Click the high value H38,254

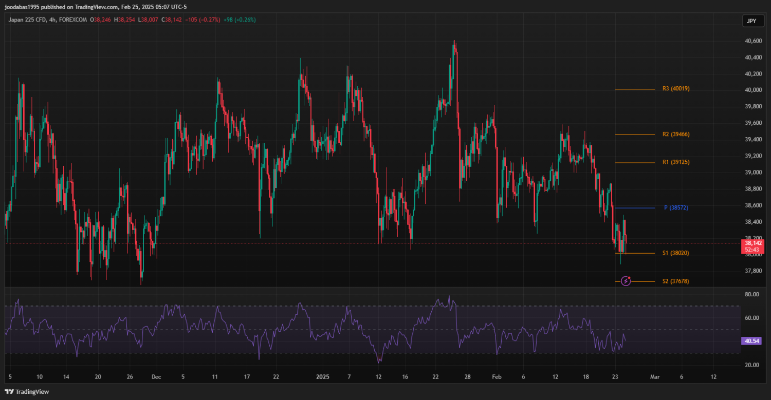coord(124,20)
